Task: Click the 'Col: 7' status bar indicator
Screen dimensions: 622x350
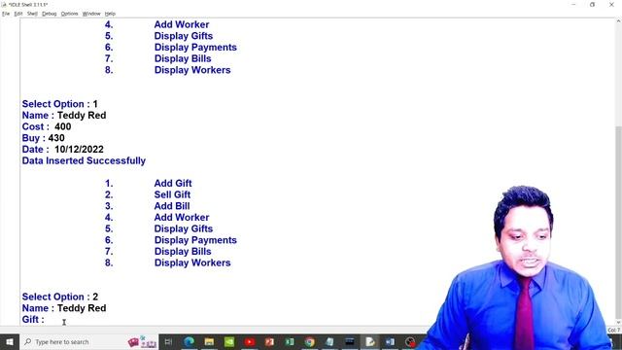Action: point(613,331)
